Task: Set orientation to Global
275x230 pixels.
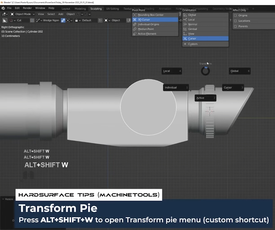Action: [205, 15]
